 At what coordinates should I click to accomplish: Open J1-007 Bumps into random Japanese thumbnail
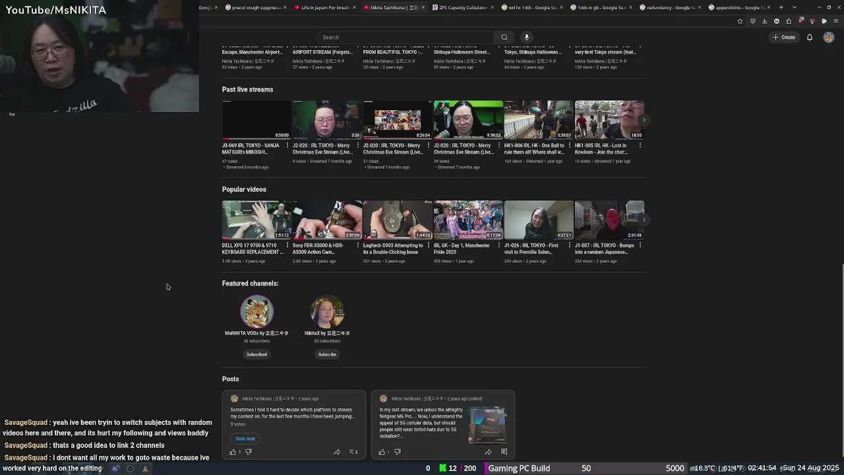pos(609,220)
